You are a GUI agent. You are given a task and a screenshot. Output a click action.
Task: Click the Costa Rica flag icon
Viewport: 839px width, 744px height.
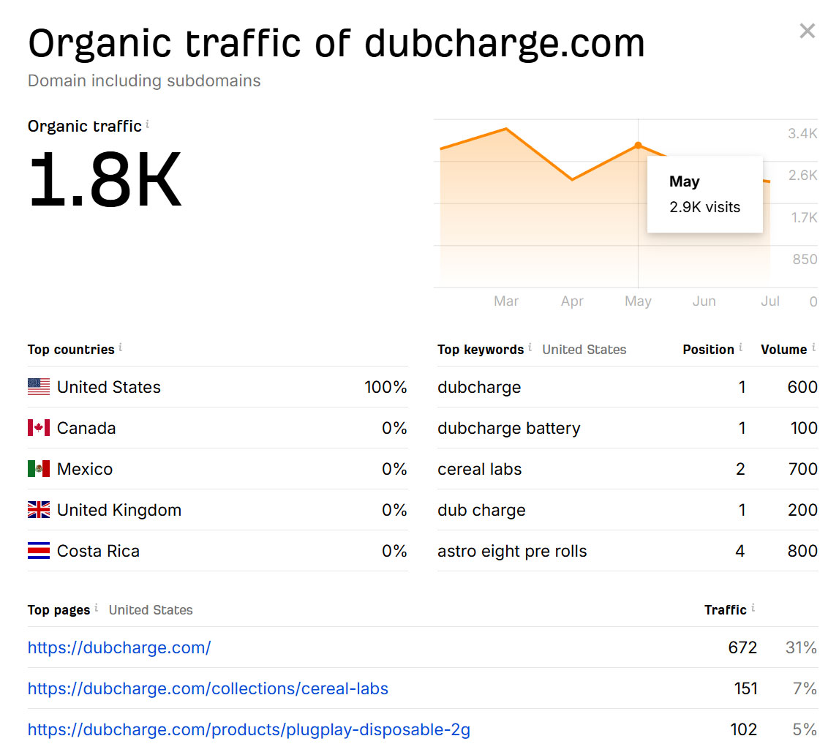point(39,551)
